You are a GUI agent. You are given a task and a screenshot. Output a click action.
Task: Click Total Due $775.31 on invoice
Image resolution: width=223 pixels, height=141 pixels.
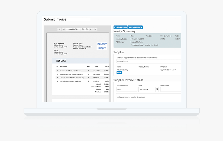click(x=102, y=92)
